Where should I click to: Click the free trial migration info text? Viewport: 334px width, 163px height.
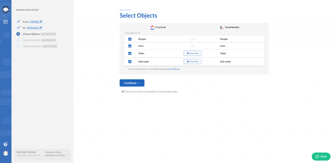click(150, 92)
